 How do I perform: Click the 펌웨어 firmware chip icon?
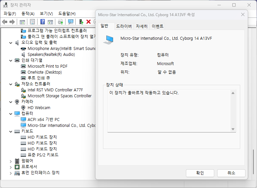click(17, 161)
